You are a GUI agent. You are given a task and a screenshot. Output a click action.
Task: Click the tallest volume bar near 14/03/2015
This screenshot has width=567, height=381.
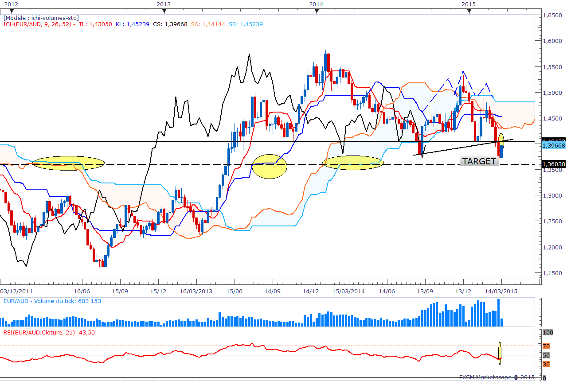499,313
